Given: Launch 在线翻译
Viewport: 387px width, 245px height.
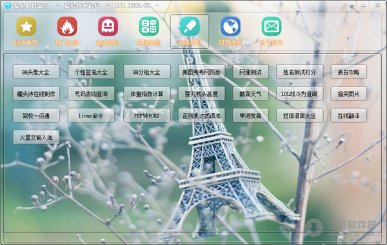Looking at the screenshot, I should [x=349, y=115].
